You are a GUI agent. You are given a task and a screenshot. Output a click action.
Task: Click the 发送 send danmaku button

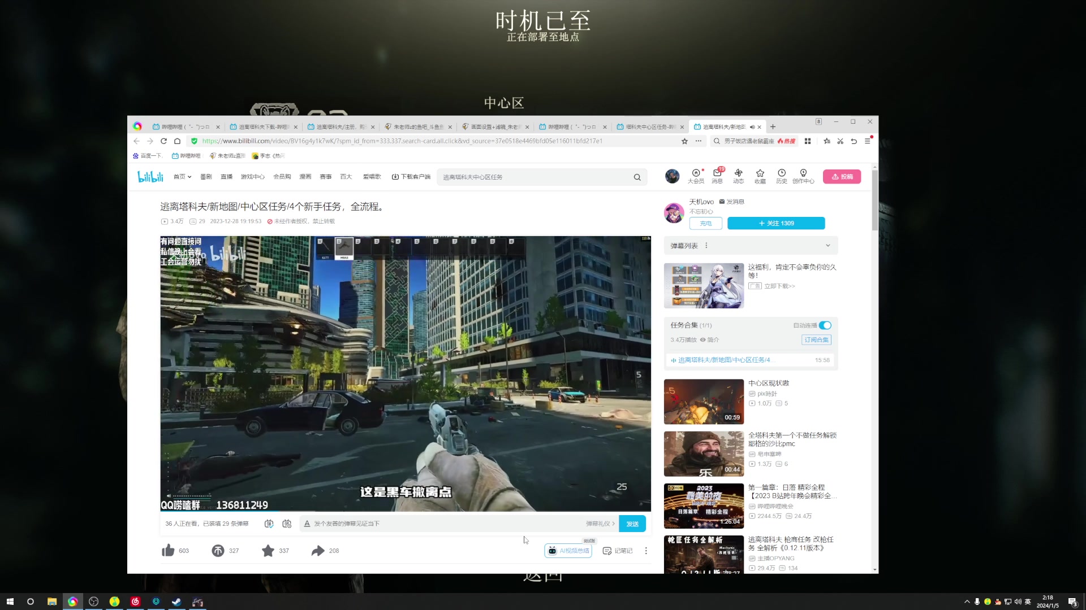pos(632,524)
